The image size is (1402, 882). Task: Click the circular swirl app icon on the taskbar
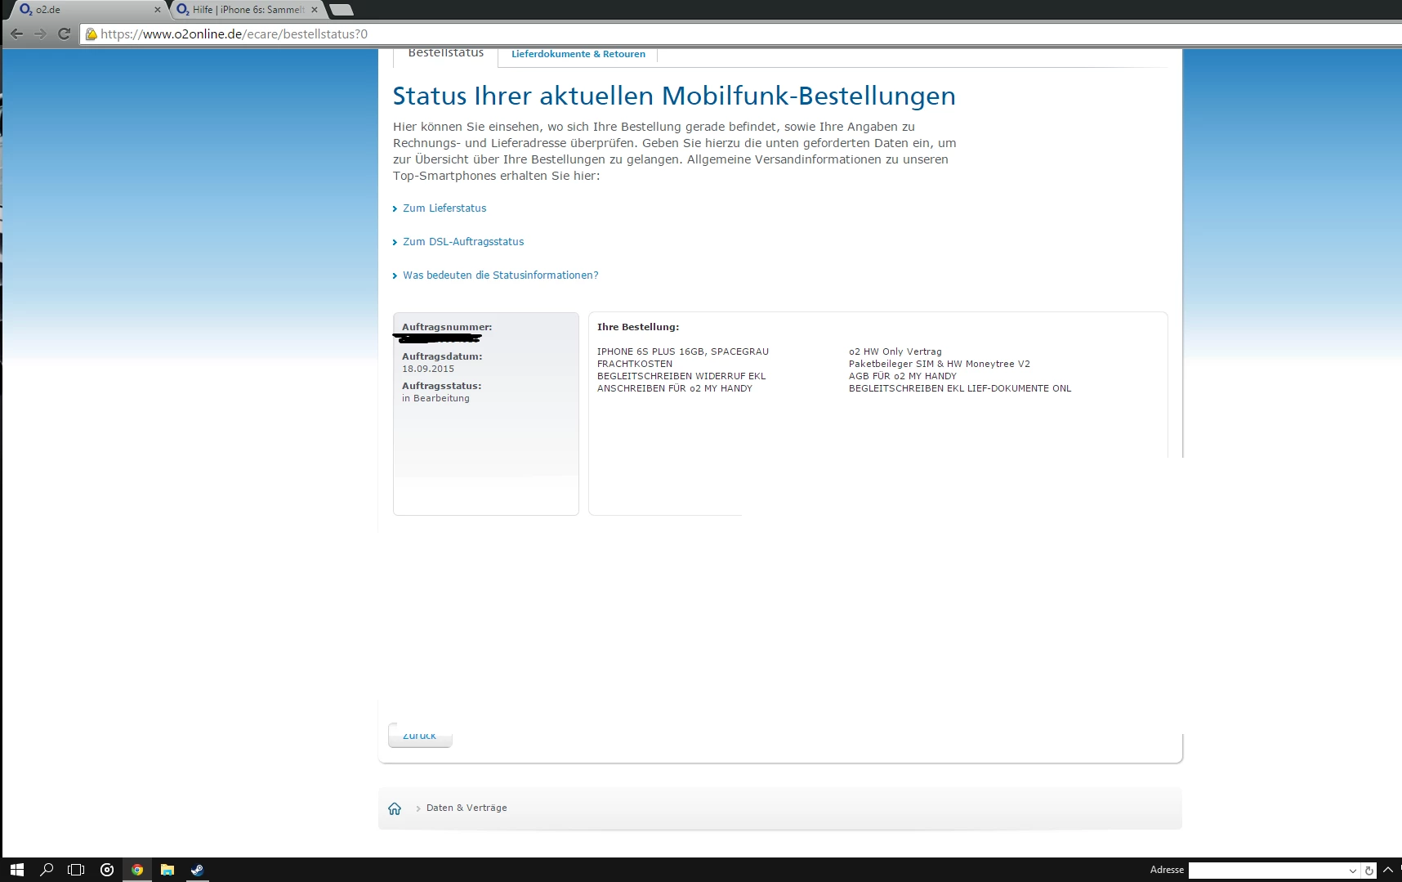coord(107,870)
